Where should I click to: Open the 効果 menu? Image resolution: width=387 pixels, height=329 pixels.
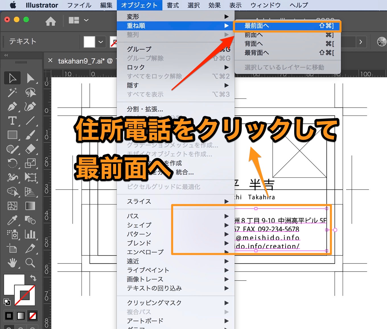click(214, 5)
